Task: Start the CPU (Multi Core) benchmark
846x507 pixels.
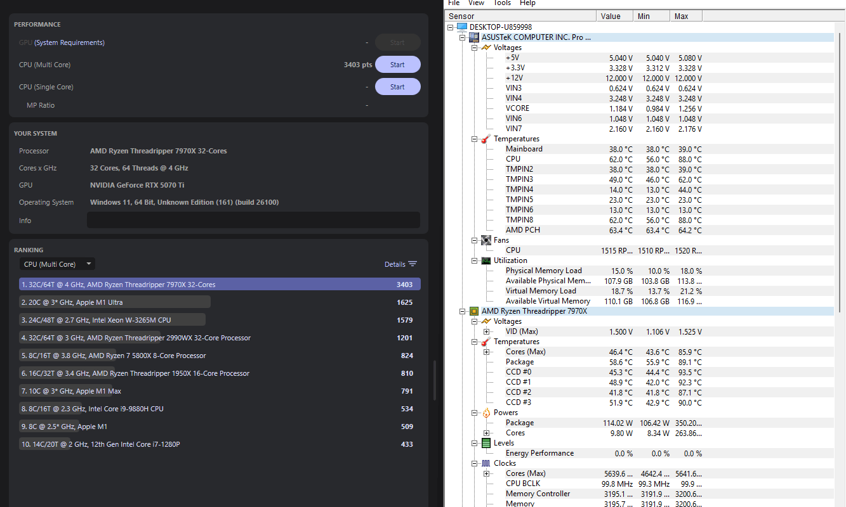Action: pos(397,65)
